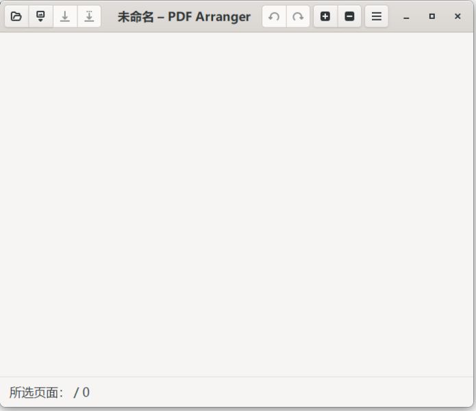Open a PDF file with folder icon
476x411 pixels.
(16, 16)
